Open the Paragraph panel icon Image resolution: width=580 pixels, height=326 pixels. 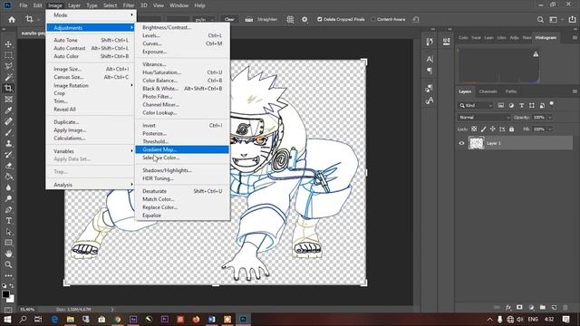429,71
